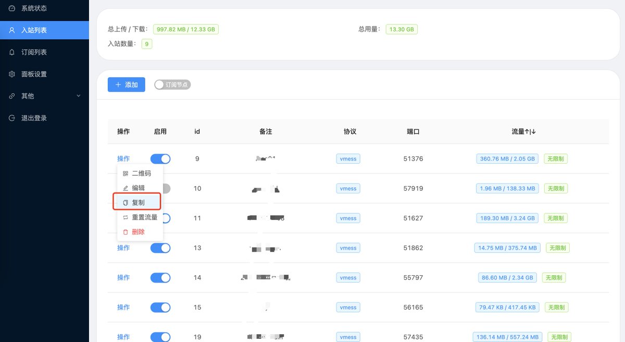Click the pencil icon for 编辑

pos(125,188)
